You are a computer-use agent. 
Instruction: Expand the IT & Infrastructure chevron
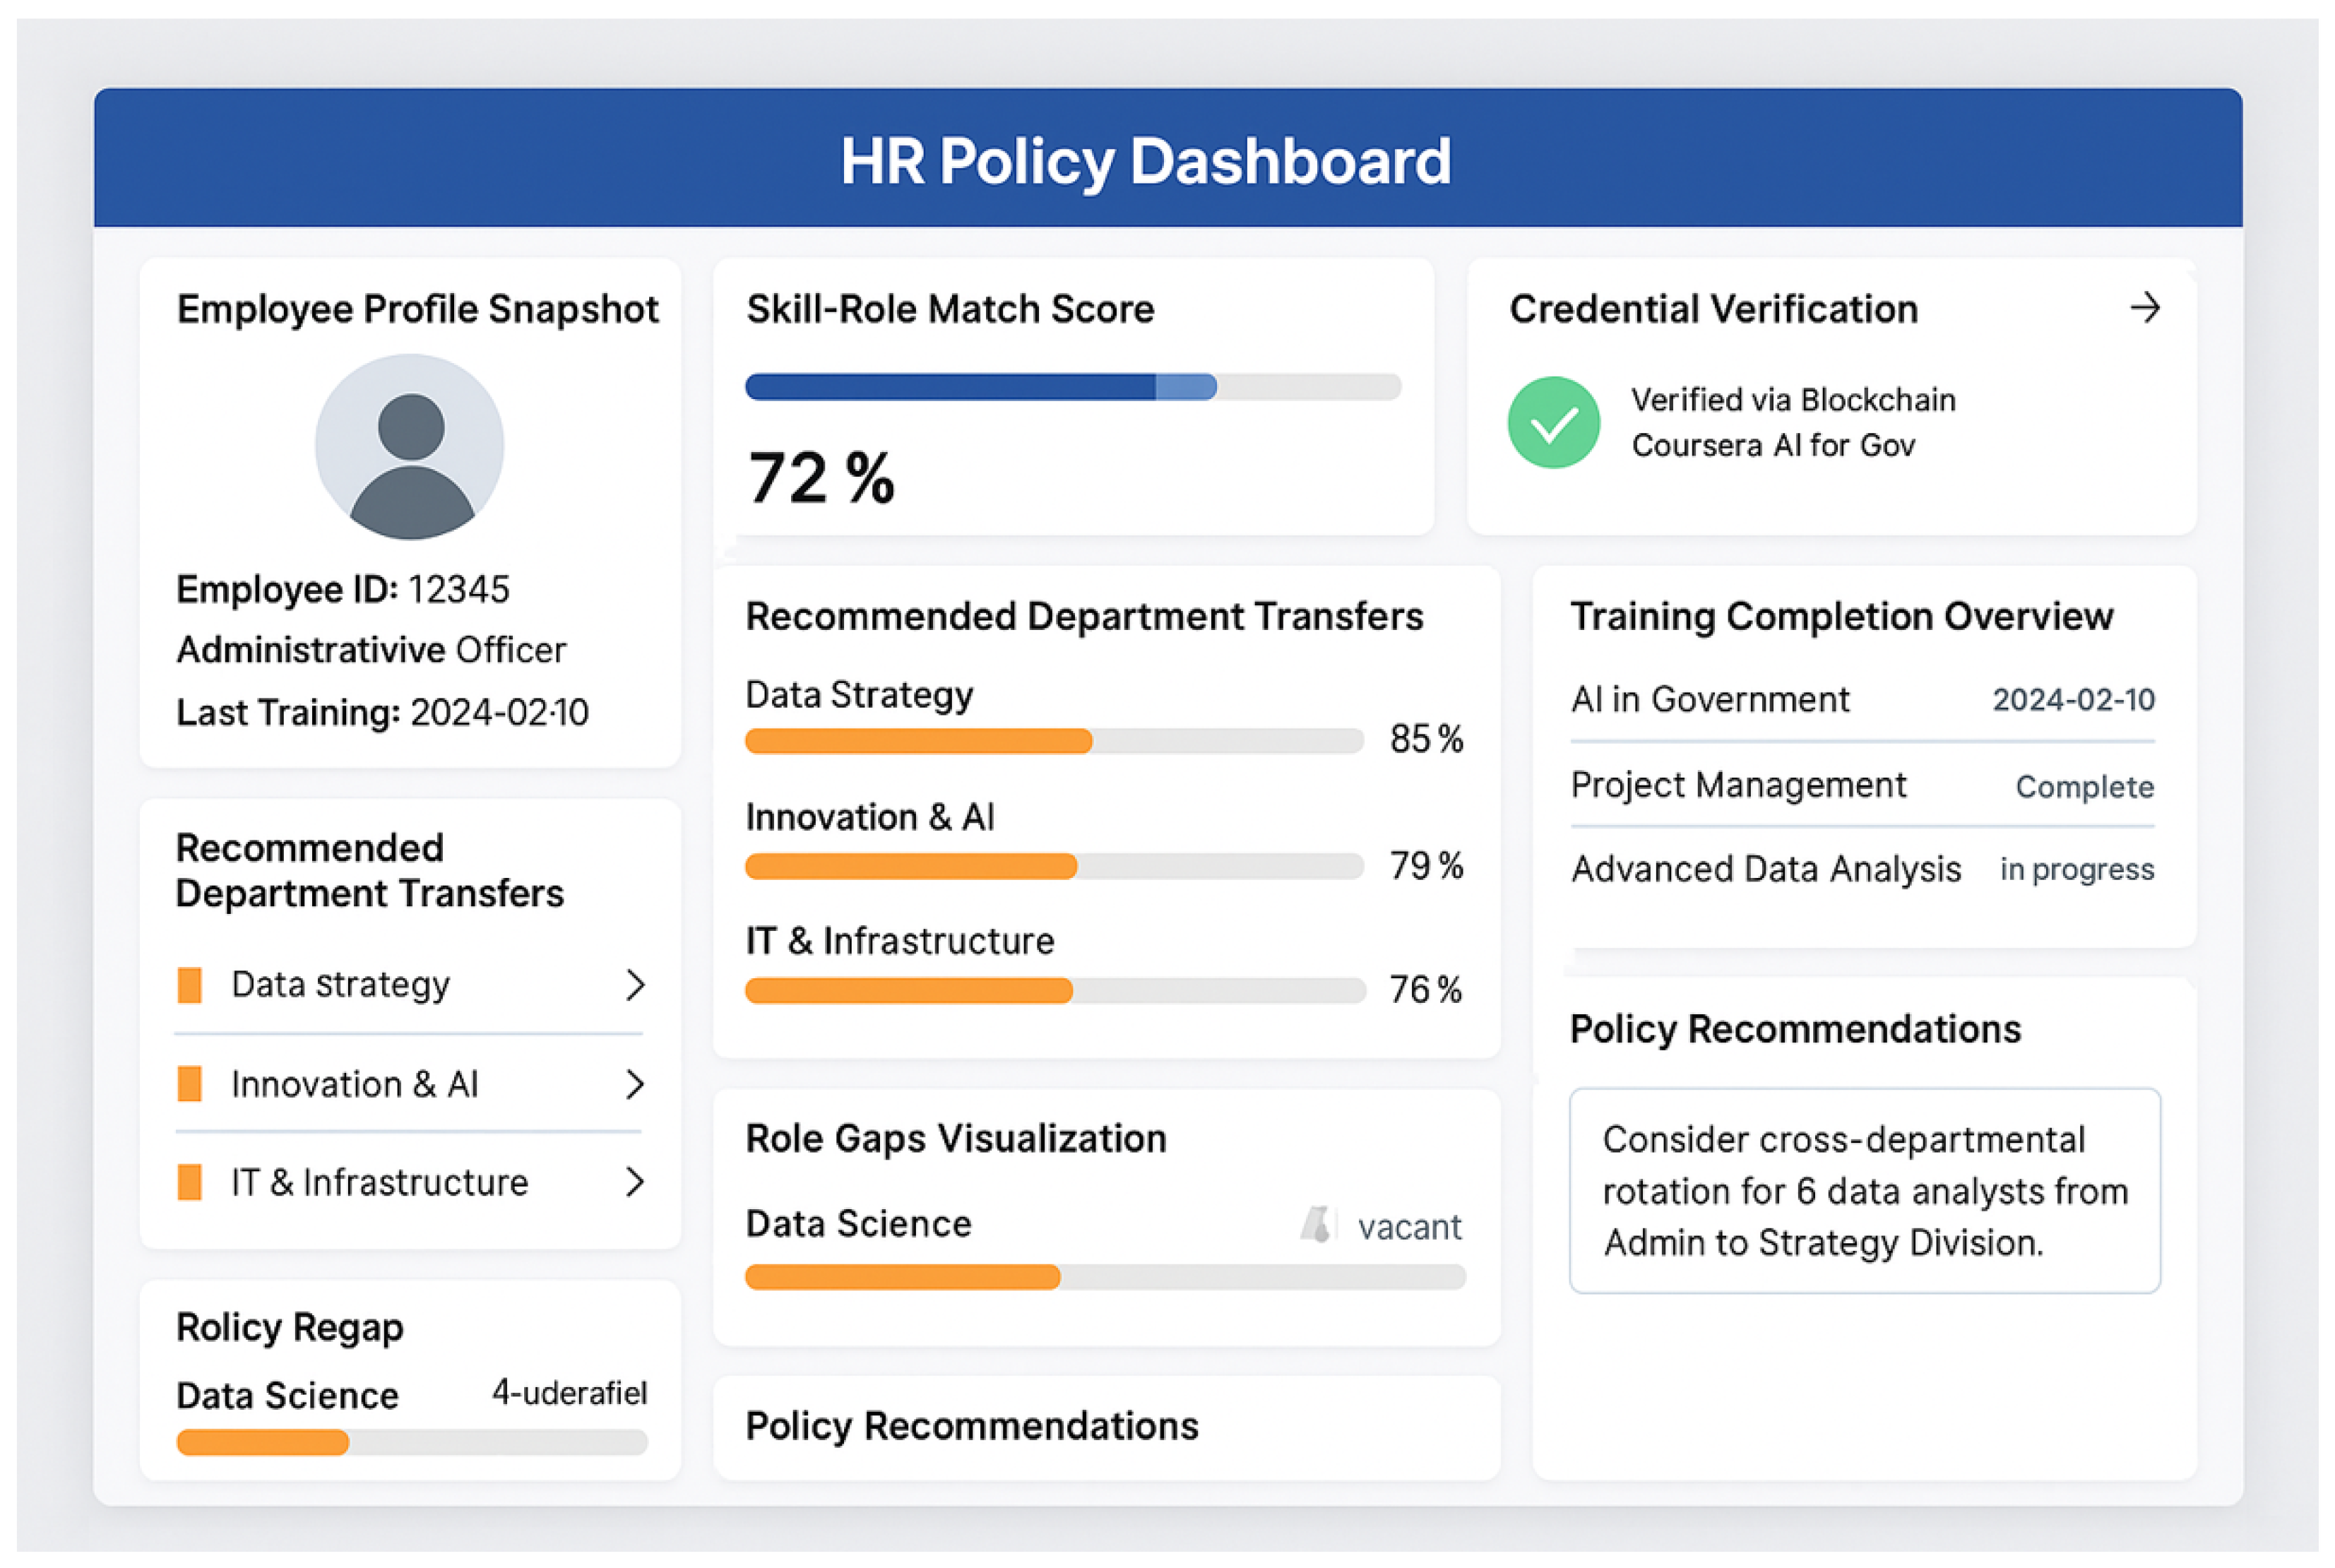[635, 1182]
